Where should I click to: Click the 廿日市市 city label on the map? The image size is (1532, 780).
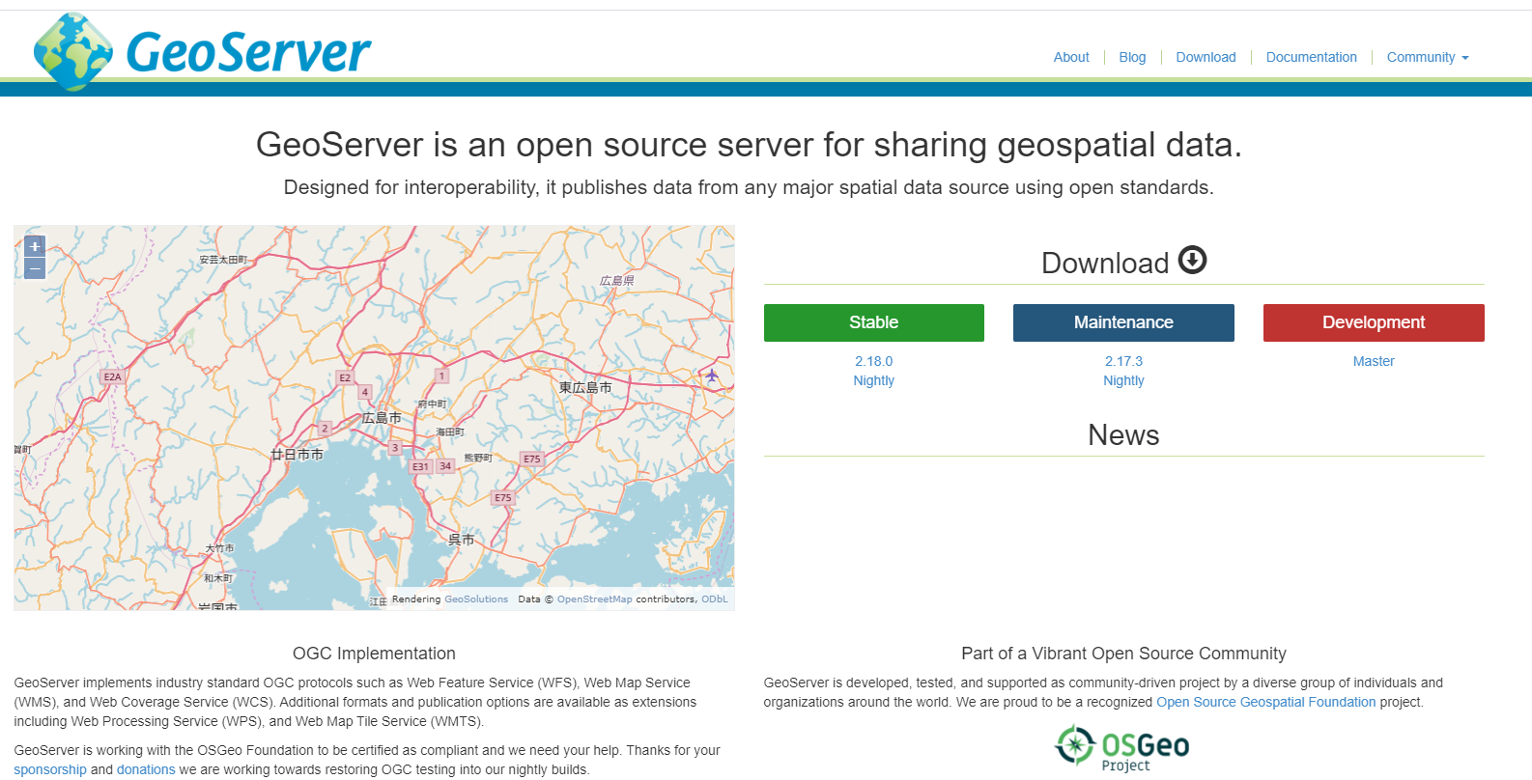[298, 454]
